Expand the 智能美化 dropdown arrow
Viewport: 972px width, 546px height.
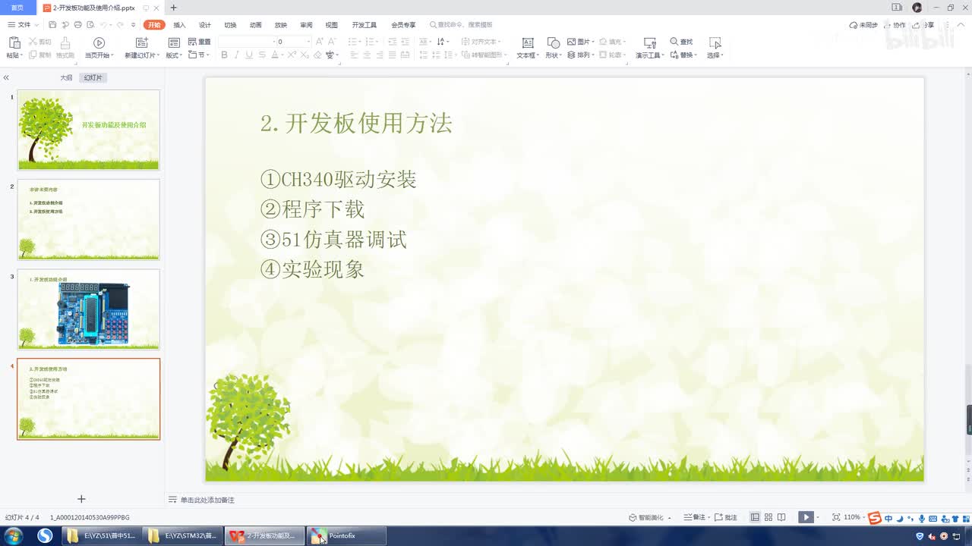pos(669,518)
